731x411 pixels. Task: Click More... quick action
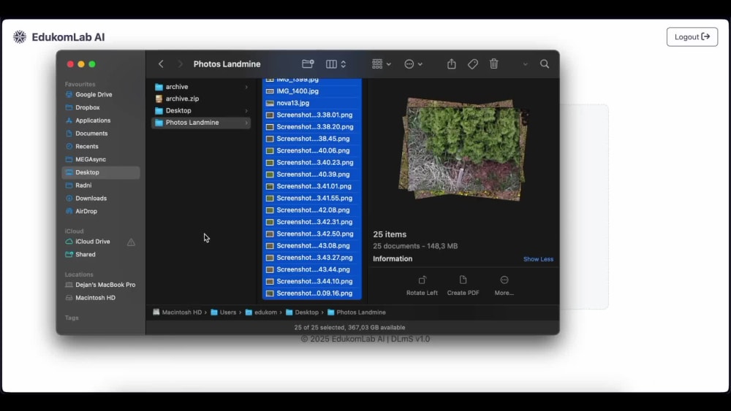click(504, 285)
